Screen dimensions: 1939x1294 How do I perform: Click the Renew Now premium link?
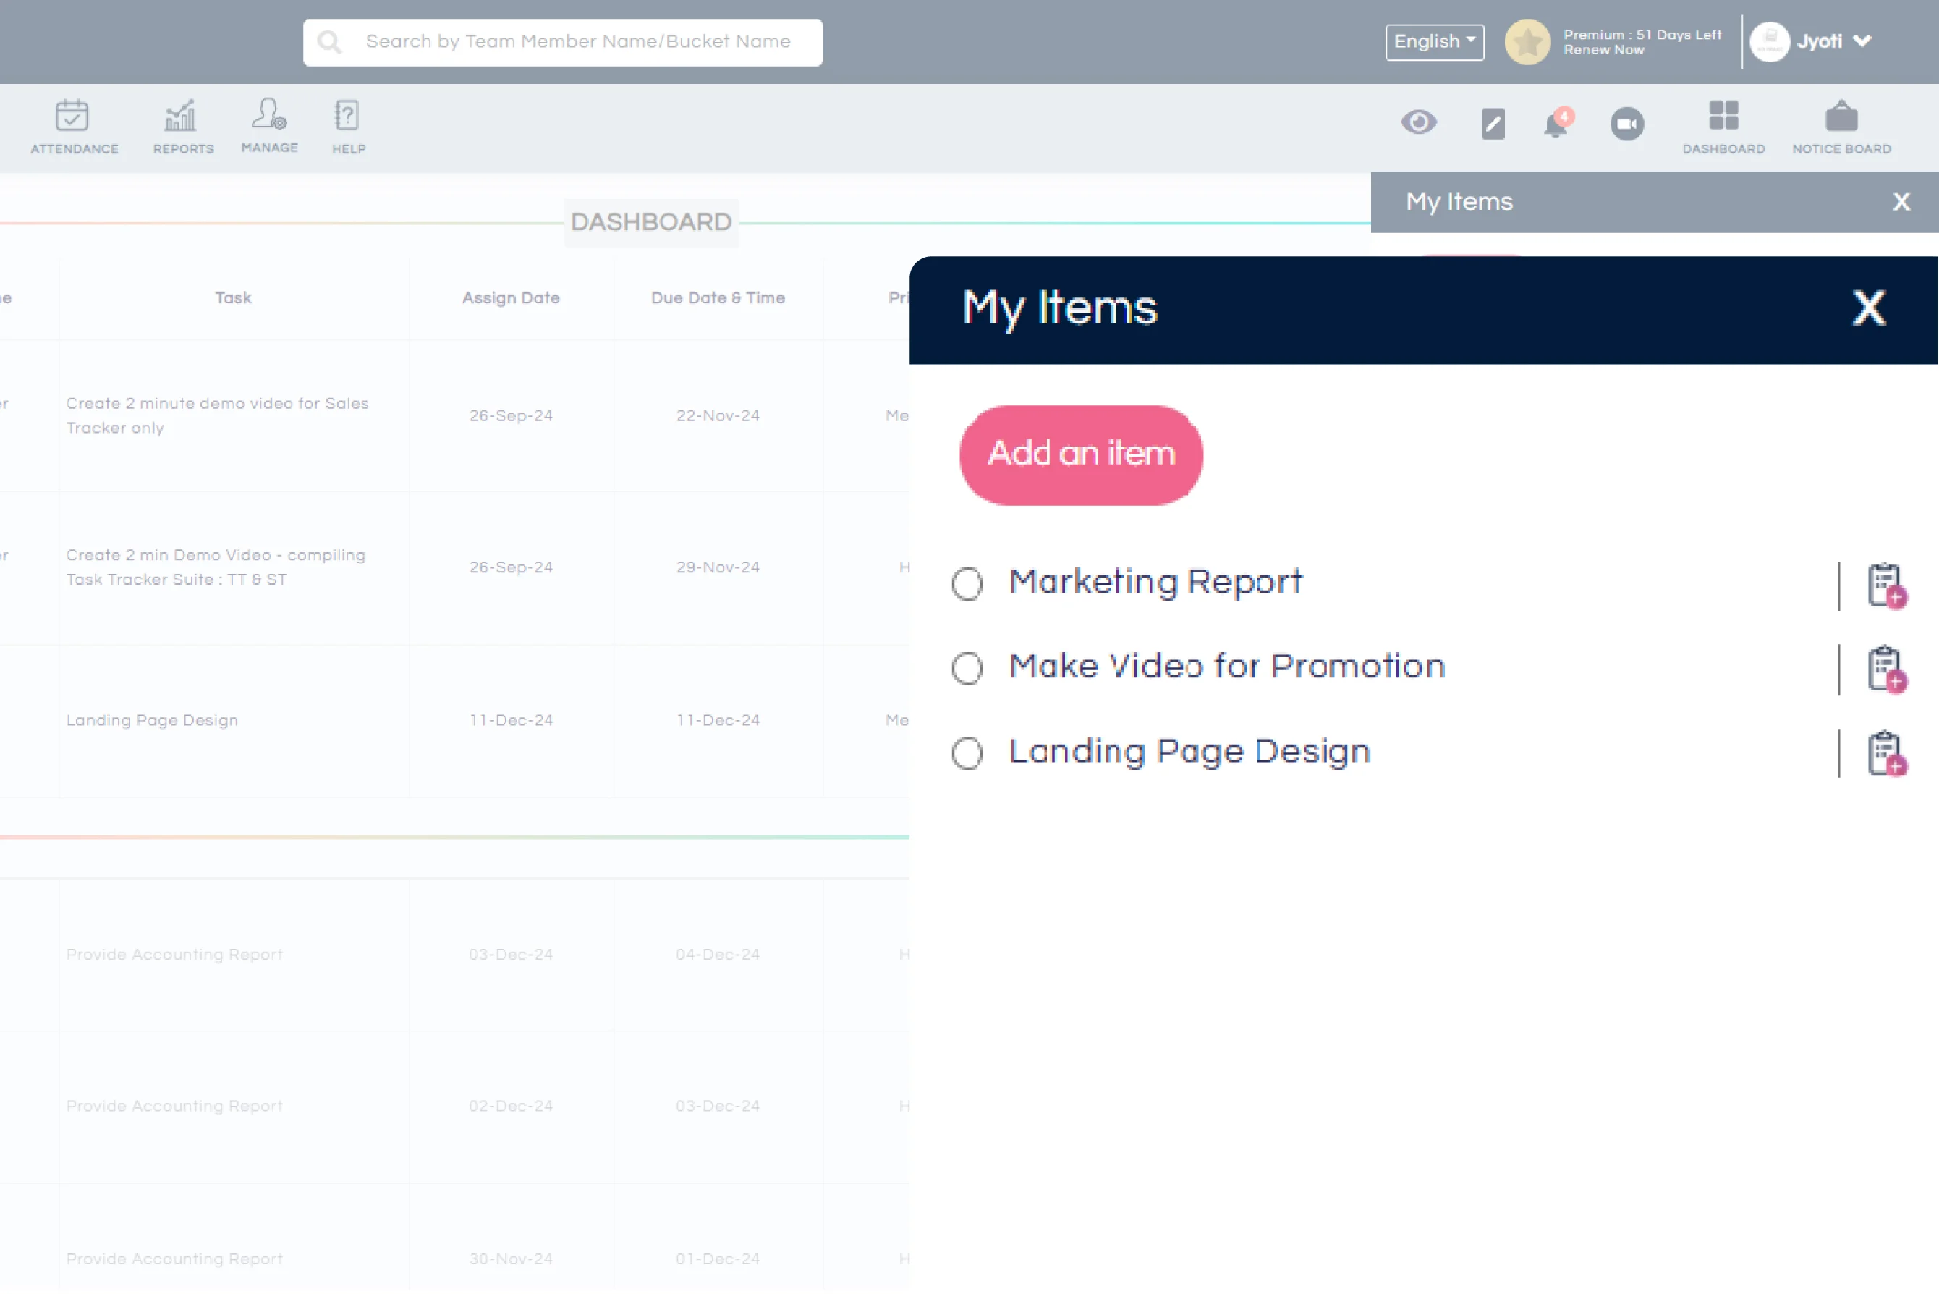(x=1603, y=51)
